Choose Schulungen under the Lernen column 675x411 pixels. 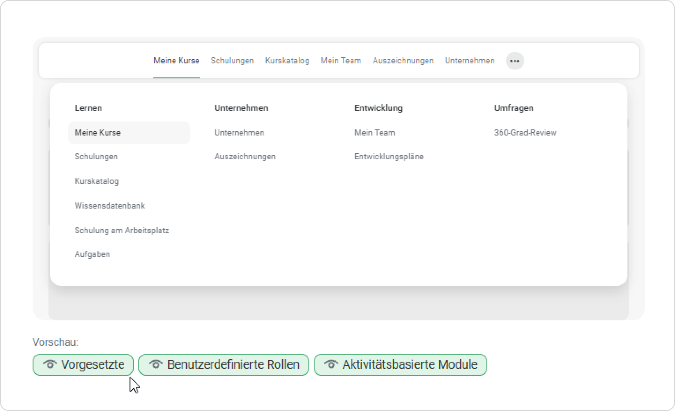pos(96,157)
